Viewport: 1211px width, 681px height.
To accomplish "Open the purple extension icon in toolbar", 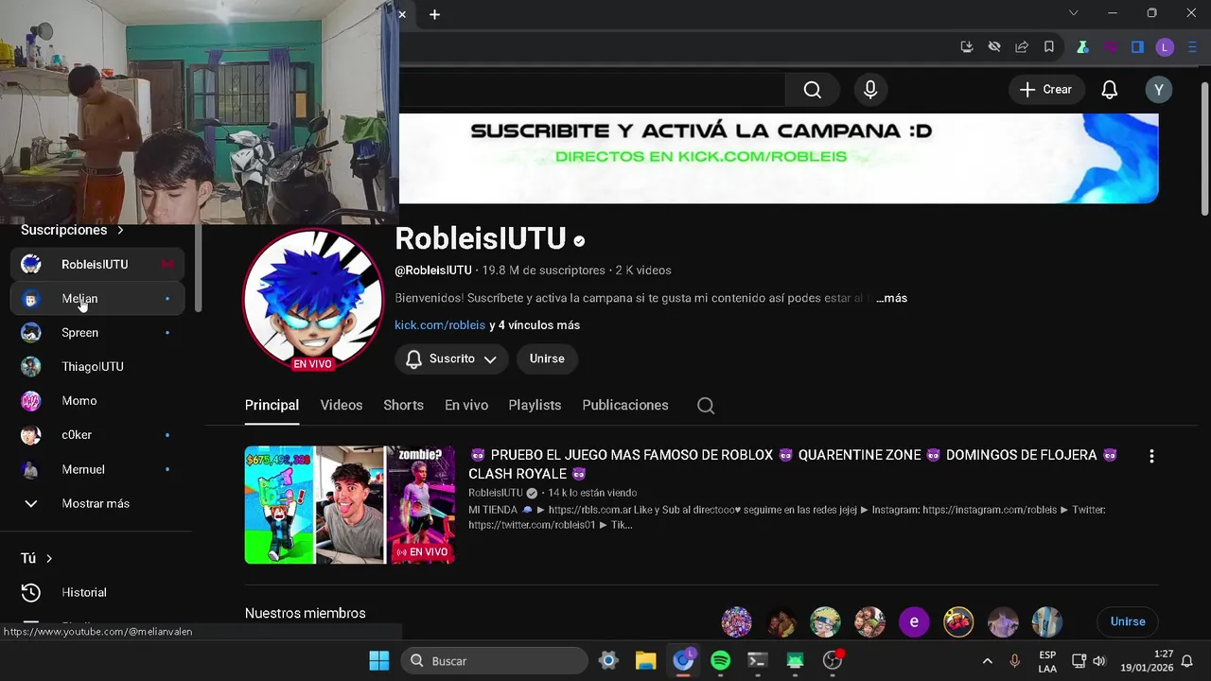I will coord(1111,46).
